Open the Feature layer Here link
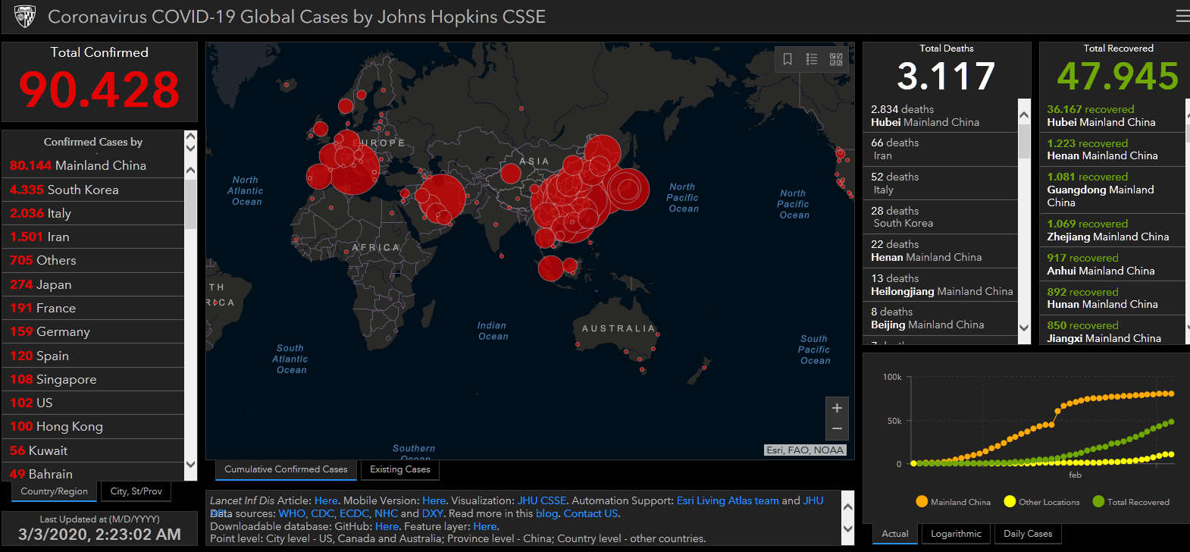This screenshot has width=1190, height=552. pos(485,526)
